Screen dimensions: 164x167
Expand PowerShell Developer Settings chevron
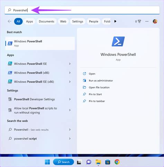pos(70,99)
